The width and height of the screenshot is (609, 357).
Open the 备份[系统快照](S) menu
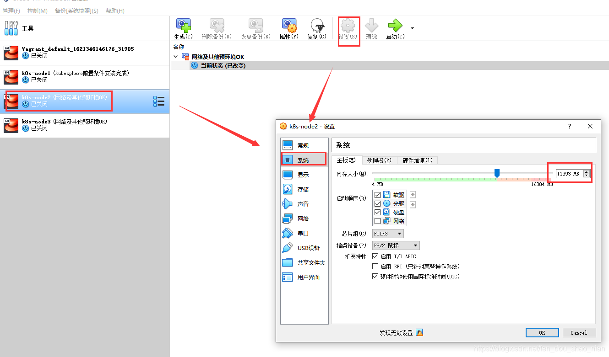(x=76, y=11)
